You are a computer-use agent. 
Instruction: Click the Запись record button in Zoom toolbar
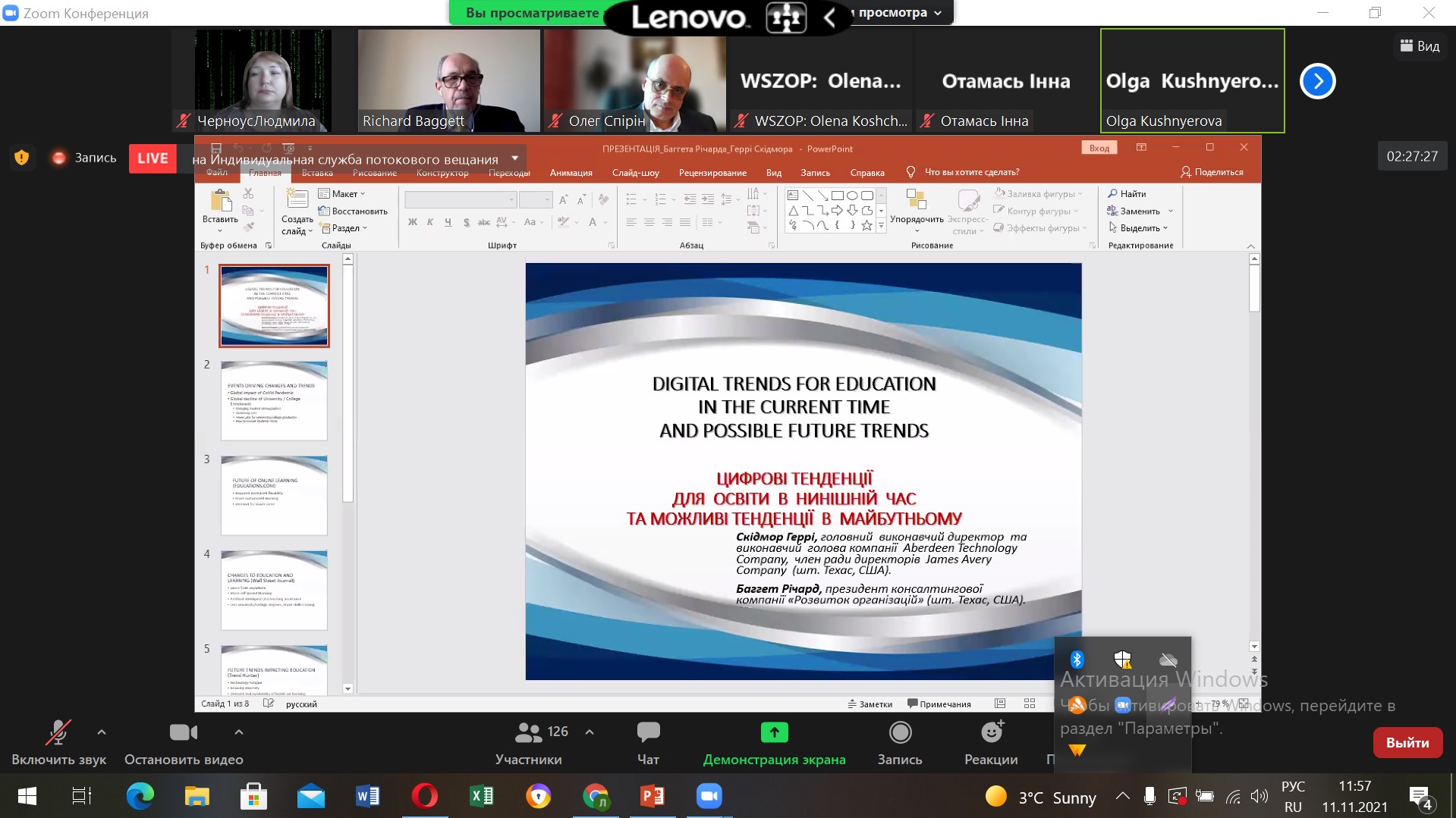point(900,743)
